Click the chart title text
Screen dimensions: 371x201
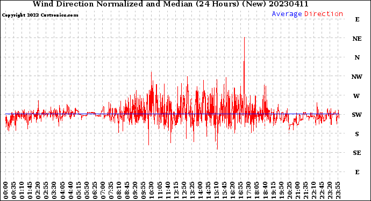pyautogui.click(x=170, y=4)
